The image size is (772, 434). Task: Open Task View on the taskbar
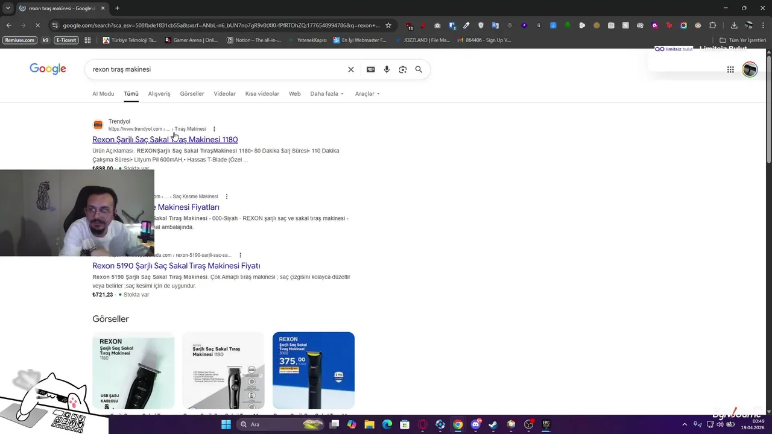pyautogui.click(x=334, y=424)
